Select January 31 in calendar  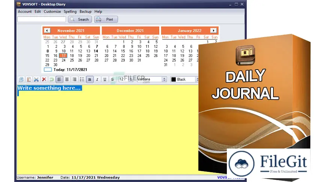click(x=166, y=65)
